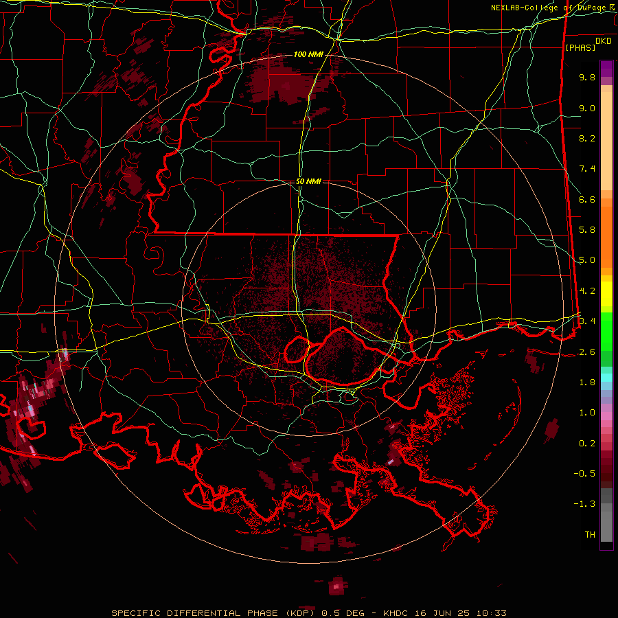Viewport: 618px width, 618px height.
Task: Select the 2.6 scale value
Action: pos(587,352)
